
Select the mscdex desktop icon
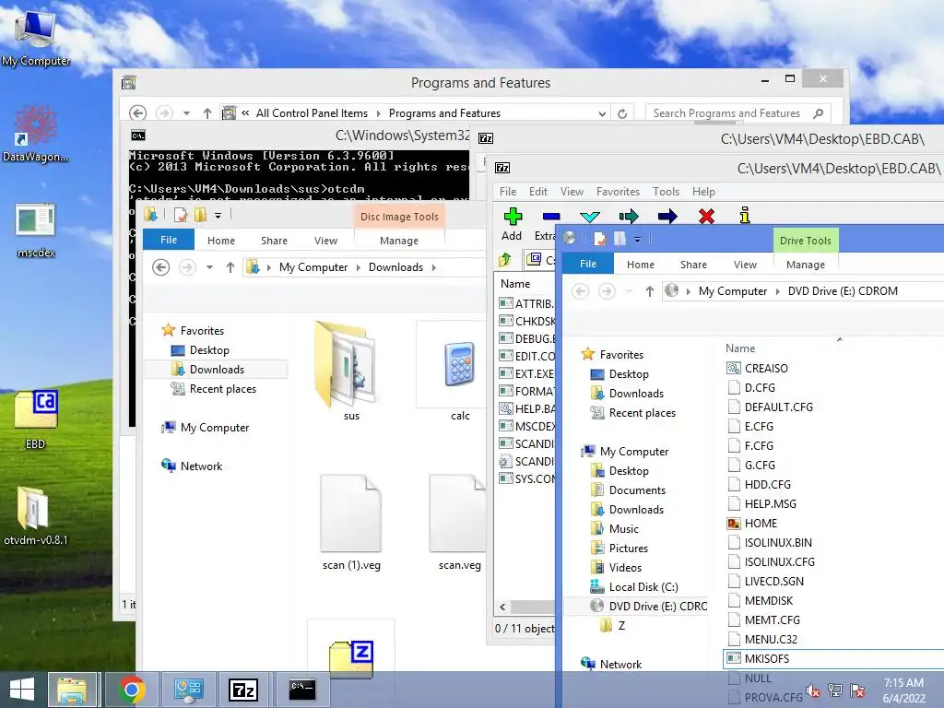(x=36, y=230)
